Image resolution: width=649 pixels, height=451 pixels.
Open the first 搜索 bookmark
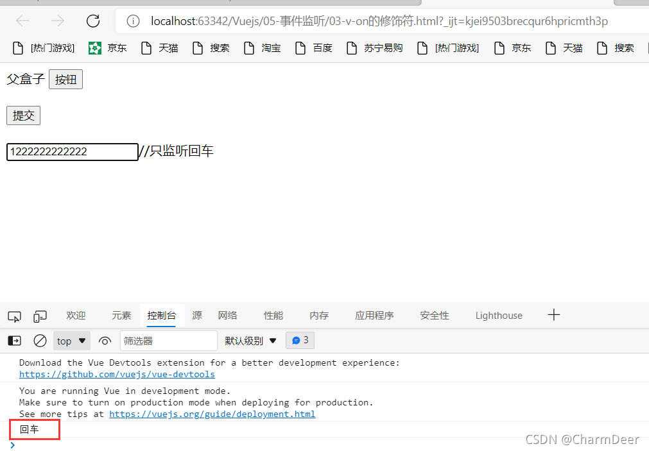pos(211,48)
